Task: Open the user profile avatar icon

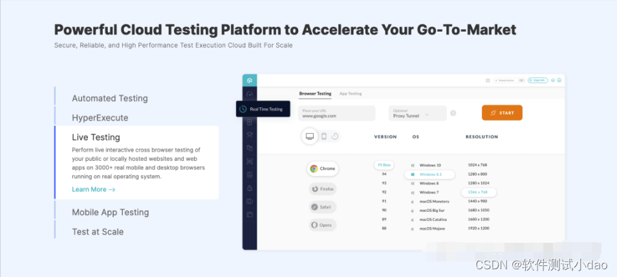Action: coord(559,80)
